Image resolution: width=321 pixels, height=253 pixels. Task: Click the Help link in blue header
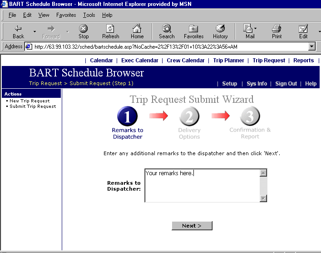point(311,84)
